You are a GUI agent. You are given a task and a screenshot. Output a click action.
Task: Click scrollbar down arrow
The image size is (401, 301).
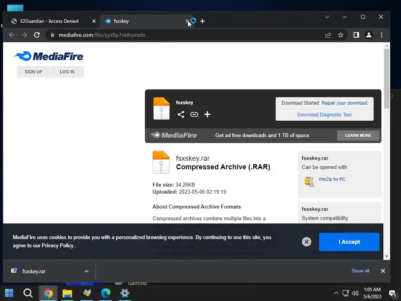pyautogui.click(x=387, y=256)
